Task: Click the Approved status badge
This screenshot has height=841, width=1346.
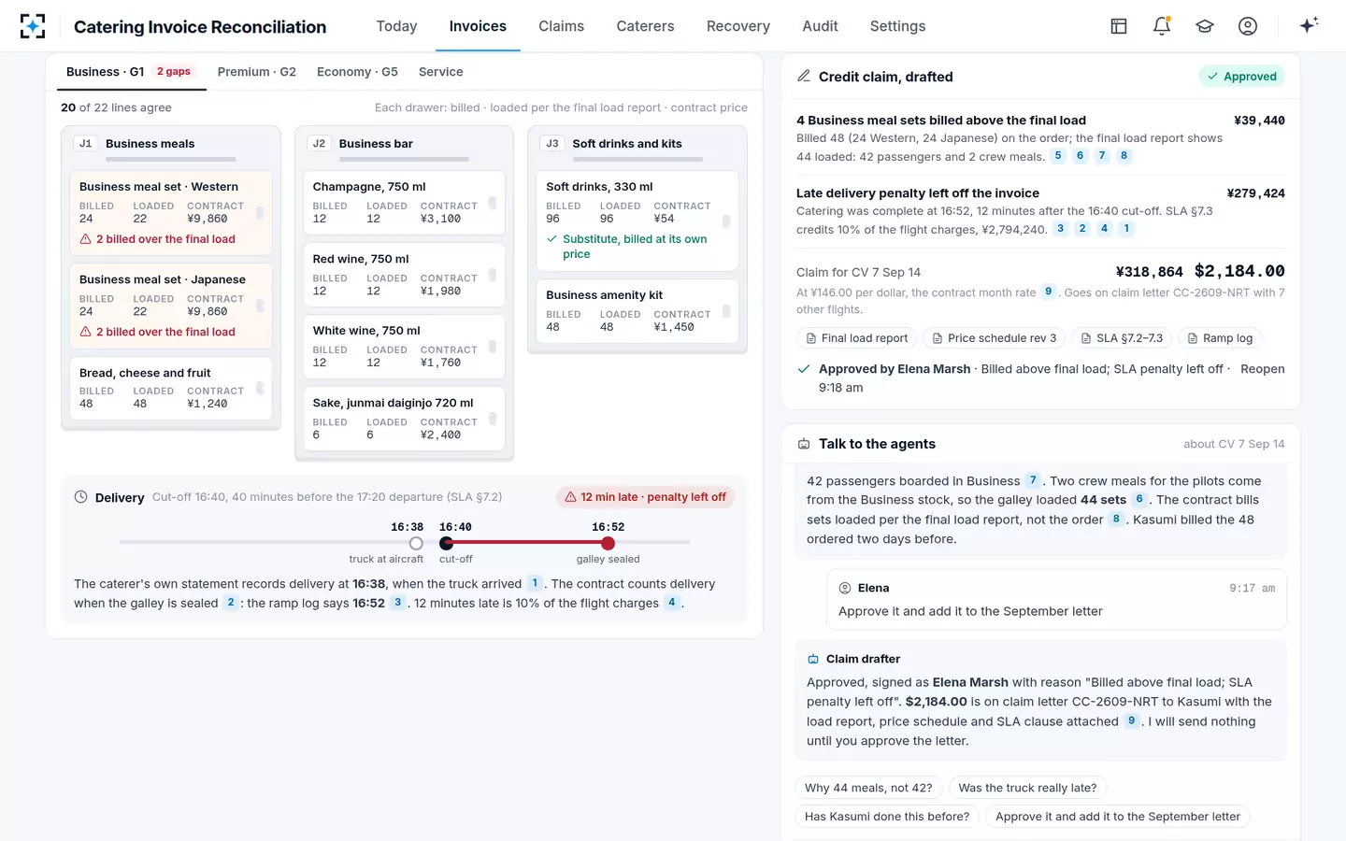Action: (x=1241, y=77)
